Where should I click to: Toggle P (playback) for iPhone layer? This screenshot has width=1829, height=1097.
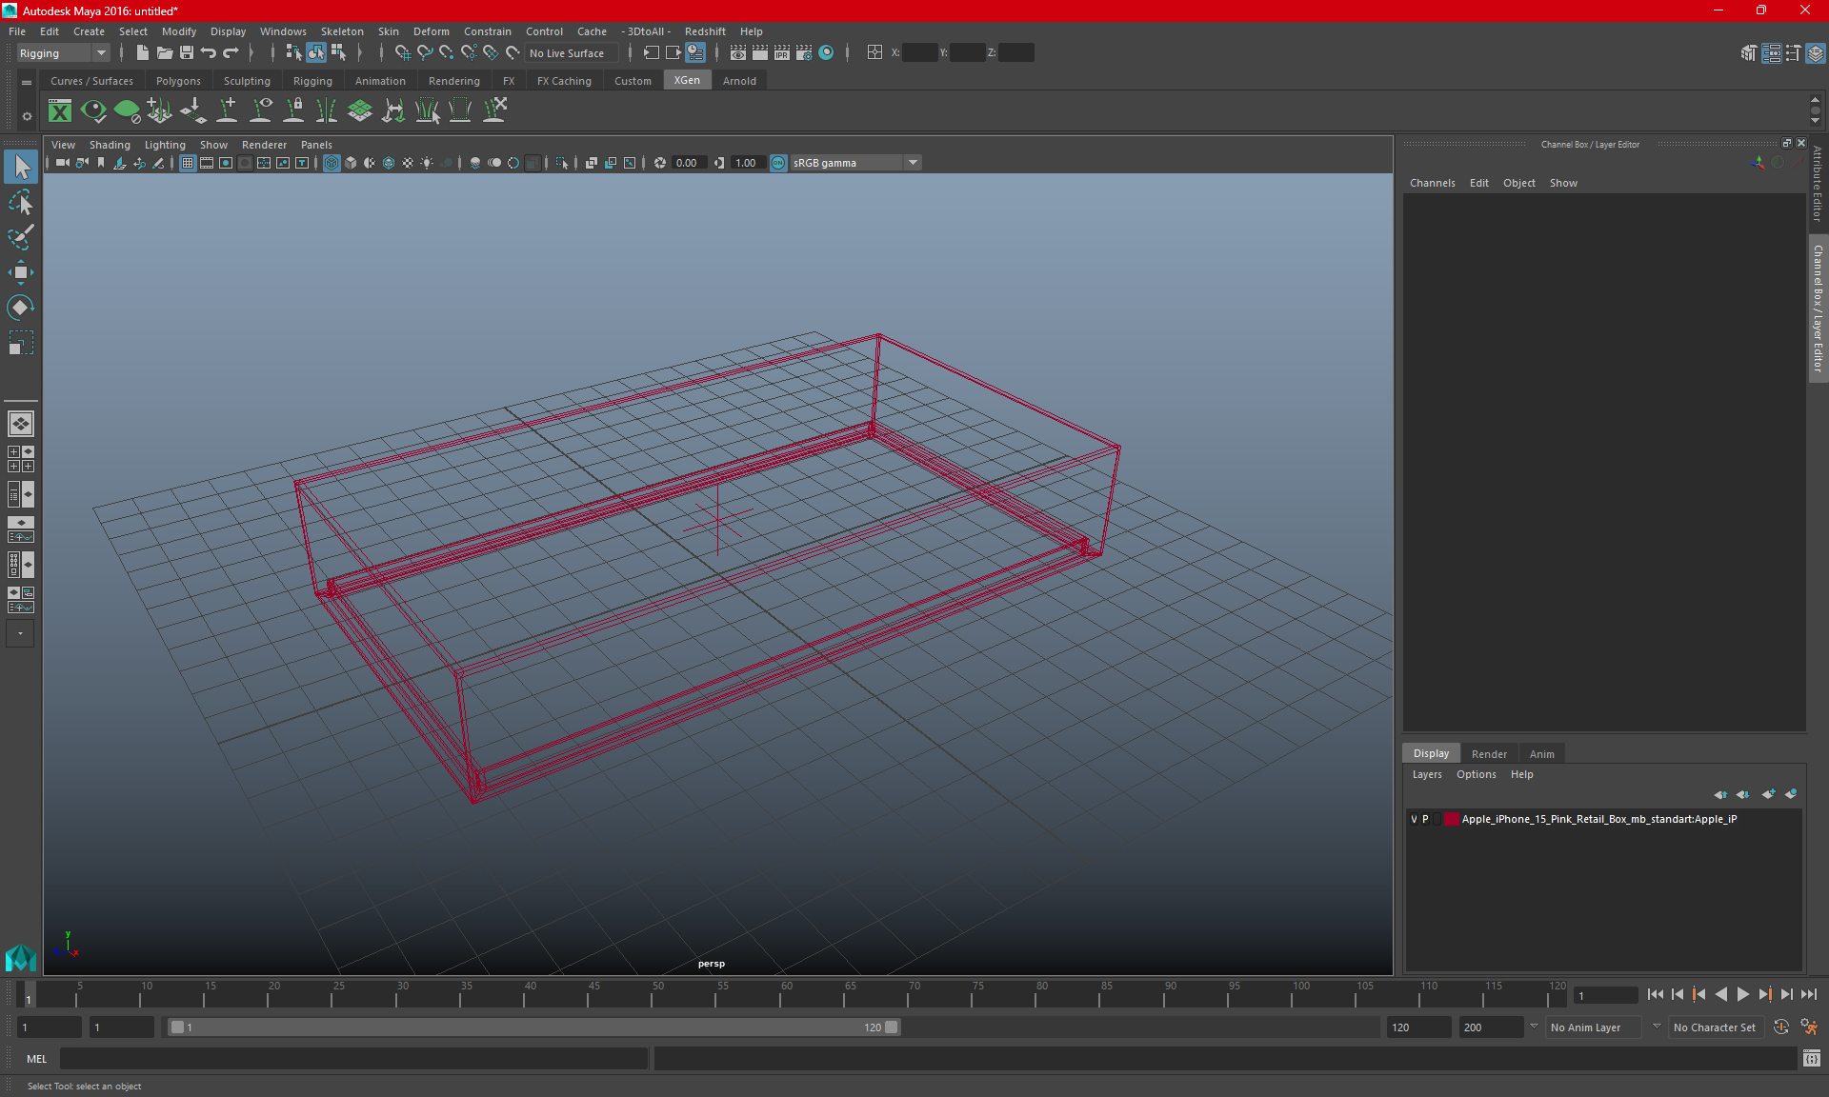[x=1425, y=819]
